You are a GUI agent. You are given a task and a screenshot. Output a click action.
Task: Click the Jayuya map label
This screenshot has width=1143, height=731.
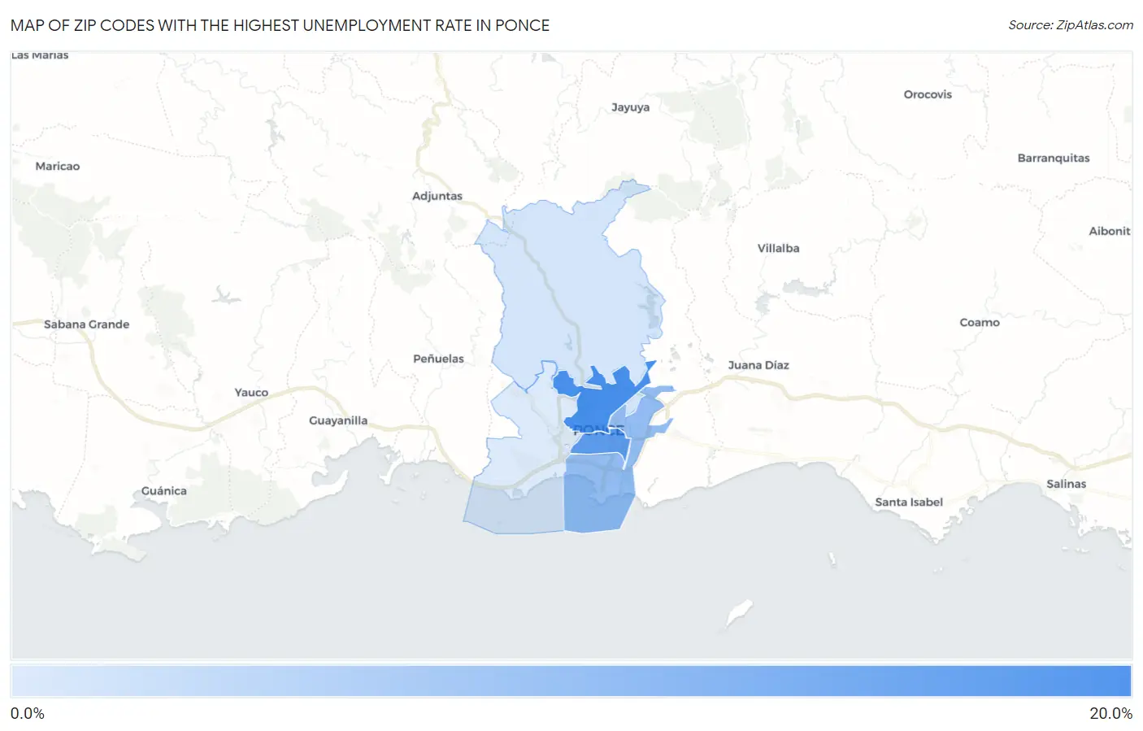630,107
